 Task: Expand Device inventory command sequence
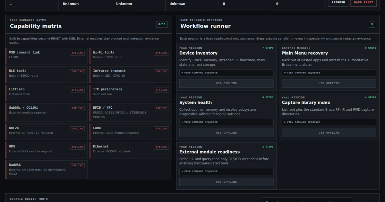point(226,73)
